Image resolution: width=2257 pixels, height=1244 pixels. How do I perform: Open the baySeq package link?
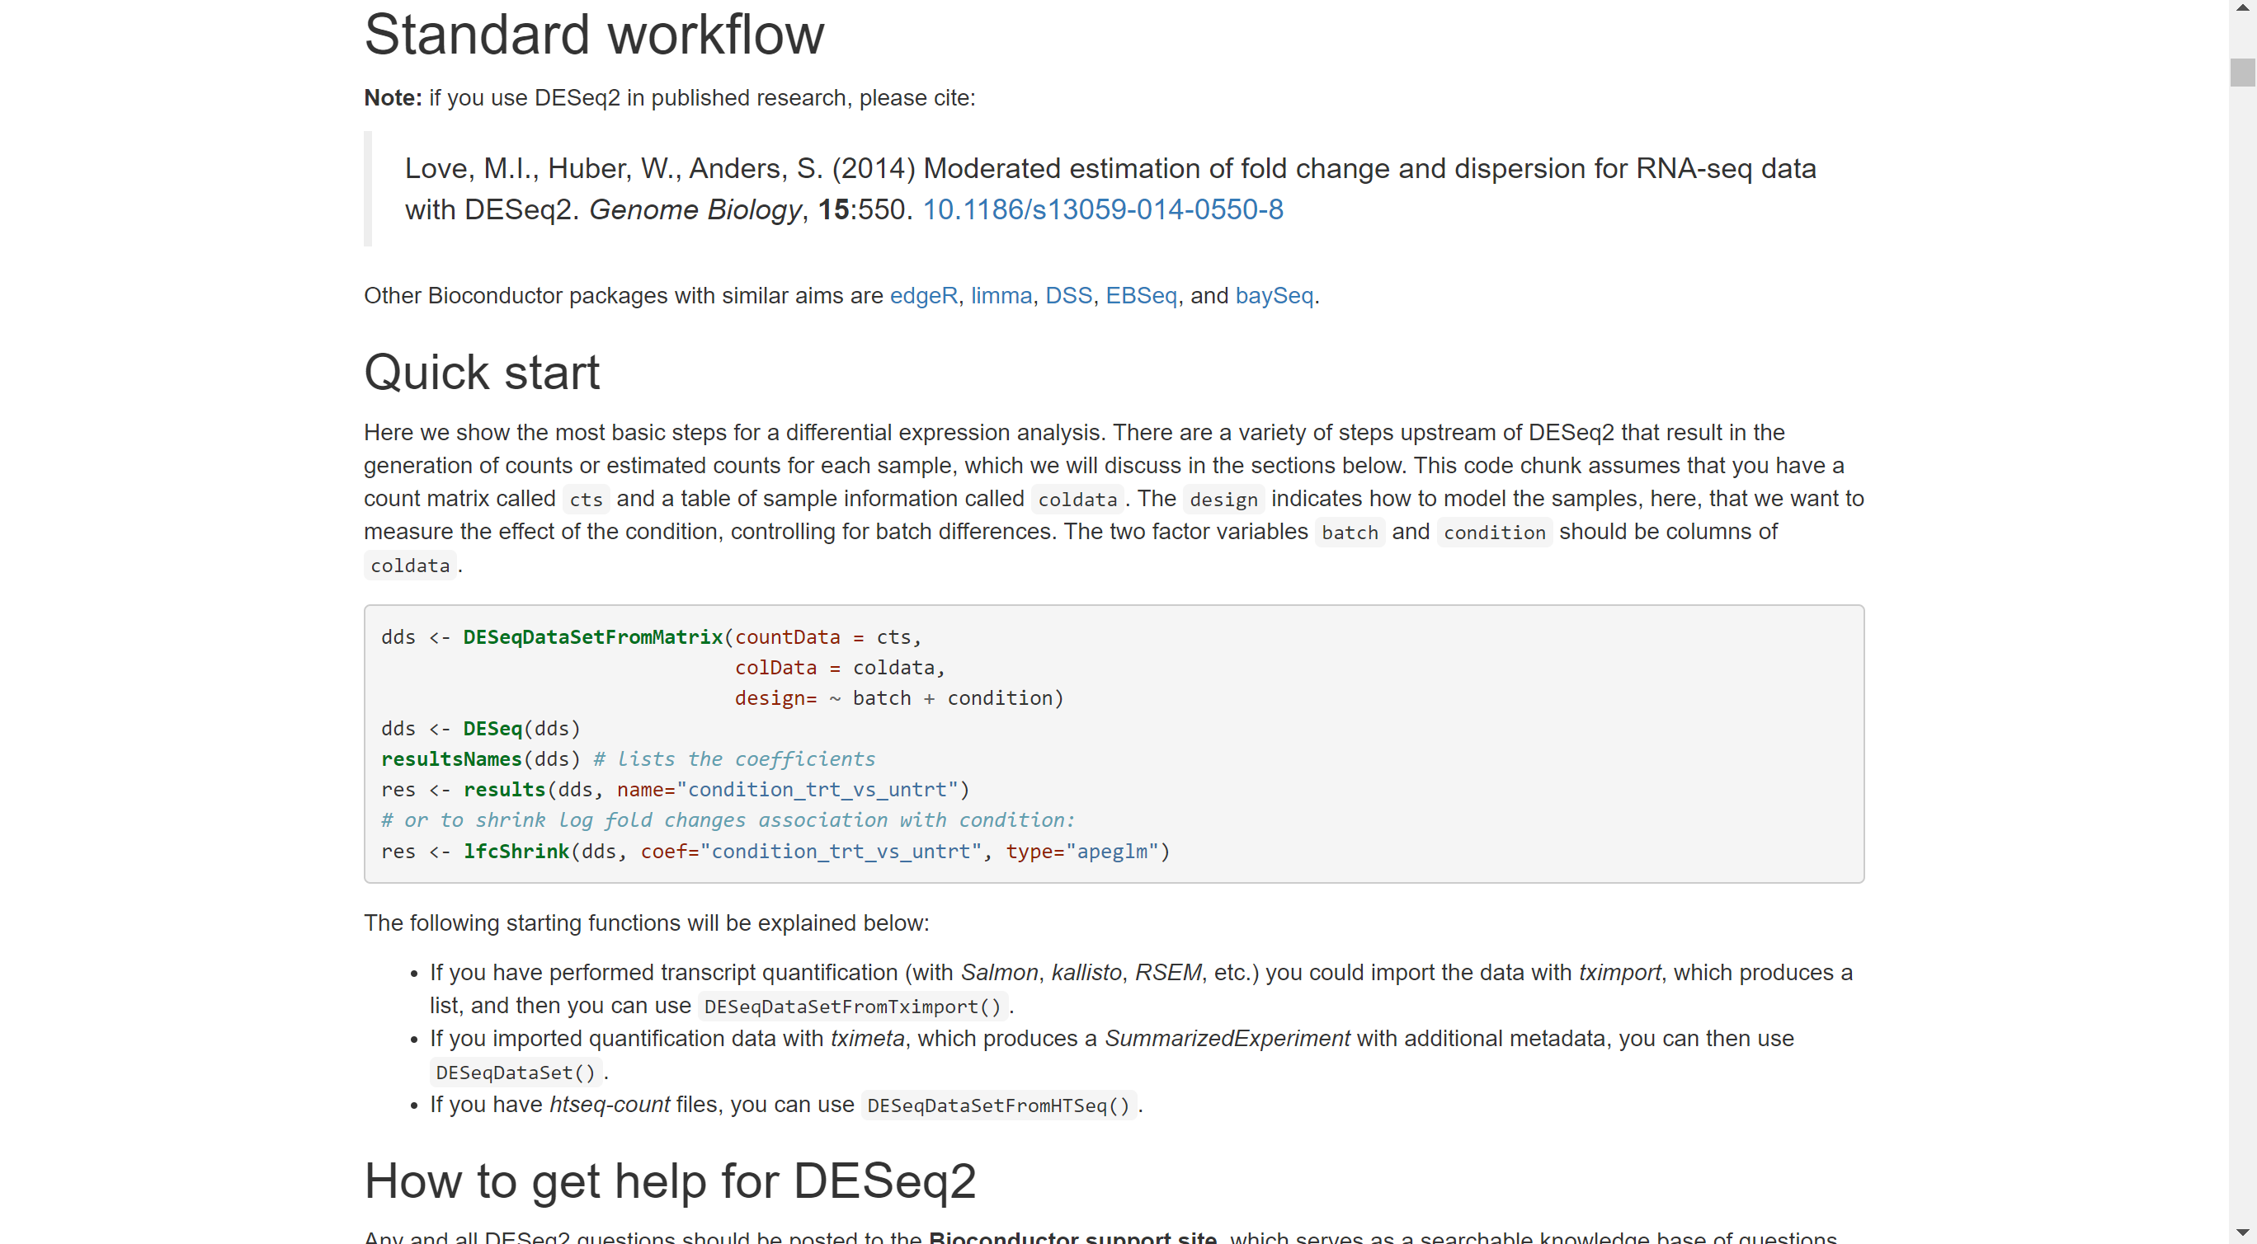(1274, 296)
